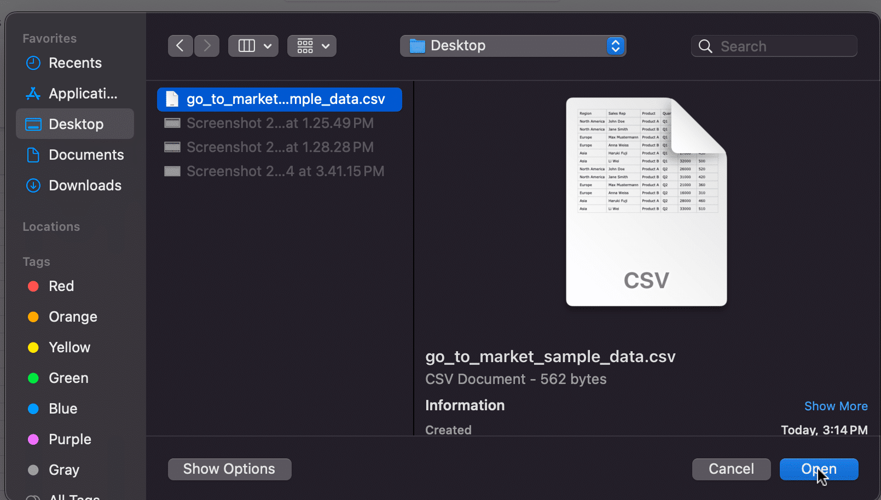Click the Favorites section header

point(49,38)
